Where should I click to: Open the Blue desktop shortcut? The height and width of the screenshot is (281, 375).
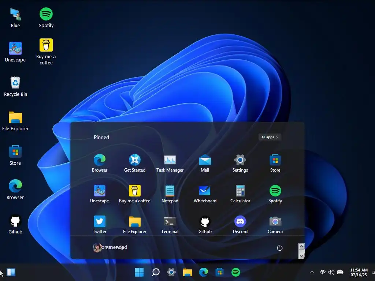(15, 18)
